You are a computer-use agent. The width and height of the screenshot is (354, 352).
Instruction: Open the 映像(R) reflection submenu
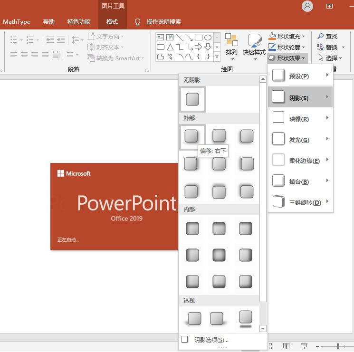(300, 119)
